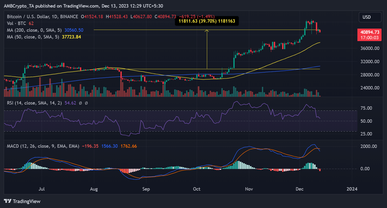Select the MA 50 indicator legend

pos(33,37)
